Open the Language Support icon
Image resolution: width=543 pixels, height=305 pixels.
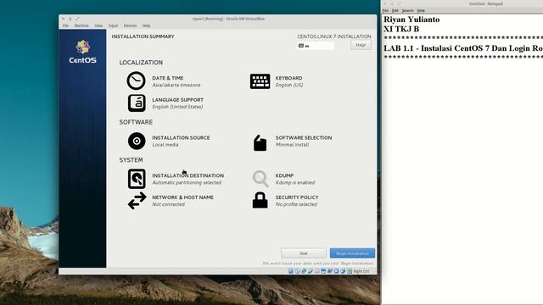click(x=137, y=103)
